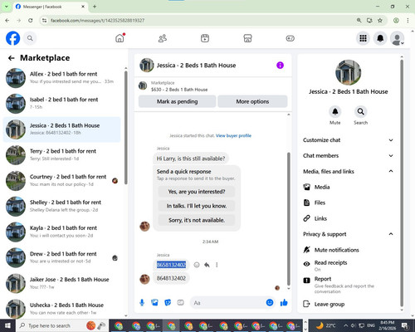Screen dimensions: 415x332
Task: Open the account profile avatar menu
Action: click(x=398, y=38)
